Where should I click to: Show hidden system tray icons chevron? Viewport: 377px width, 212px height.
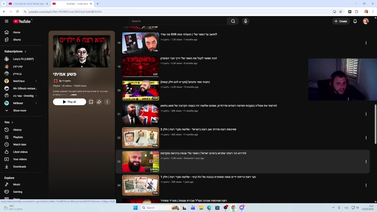[x=333, y=208]
